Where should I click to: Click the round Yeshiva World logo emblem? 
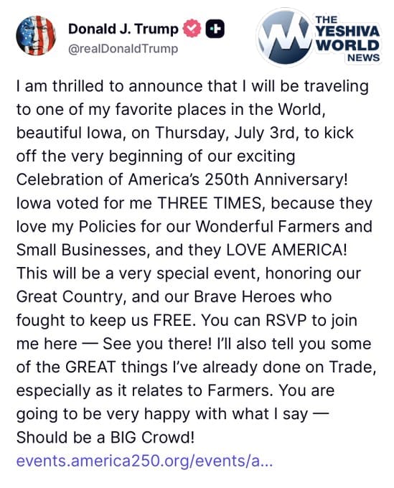[286, 37]
